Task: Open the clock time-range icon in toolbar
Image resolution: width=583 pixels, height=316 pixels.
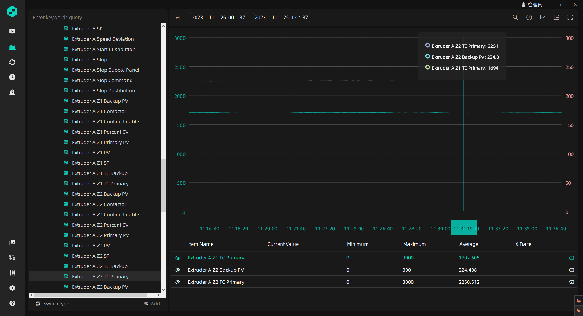Action: point(529,18)
